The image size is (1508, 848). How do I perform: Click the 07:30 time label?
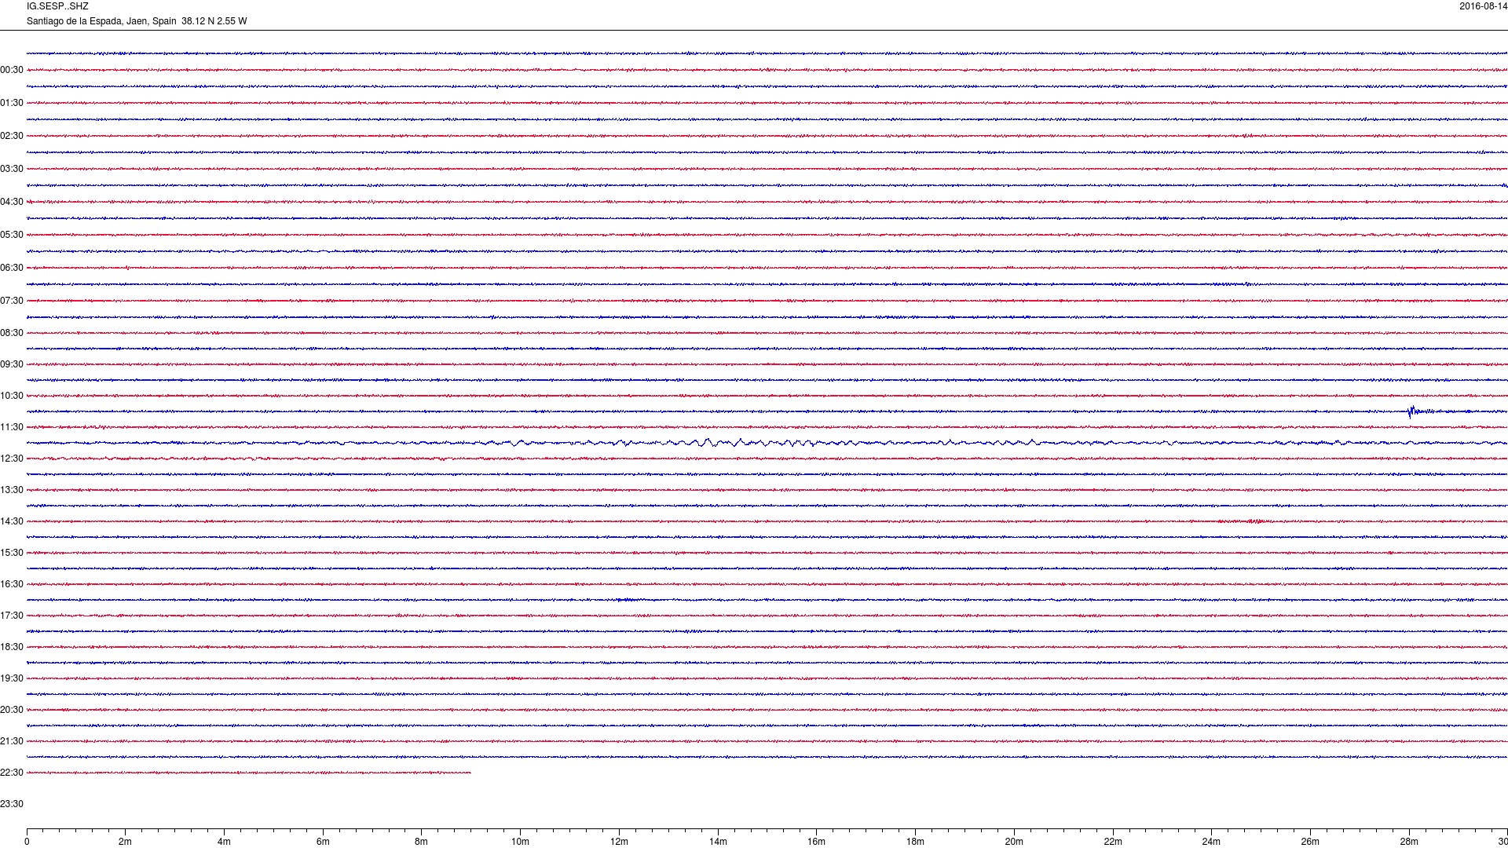pos(12,301)
